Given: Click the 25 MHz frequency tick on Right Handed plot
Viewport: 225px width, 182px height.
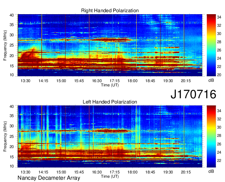Looking at the screenshot, I should [12, 45].
